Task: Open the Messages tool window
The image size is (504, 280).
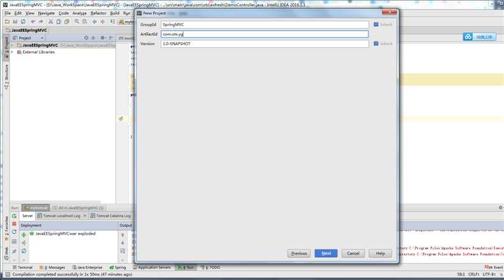Action: click(52, 267)
